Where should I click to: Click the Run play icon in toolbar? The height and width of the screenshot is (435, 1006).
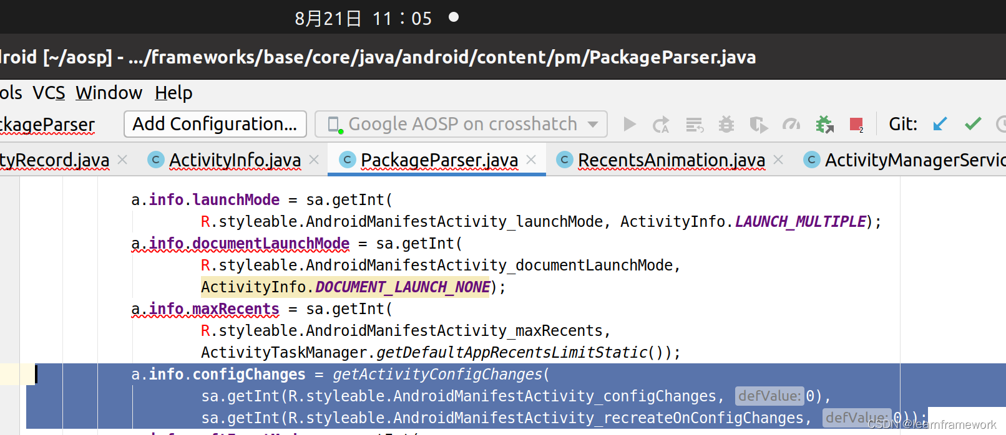[x=630, y=125]
